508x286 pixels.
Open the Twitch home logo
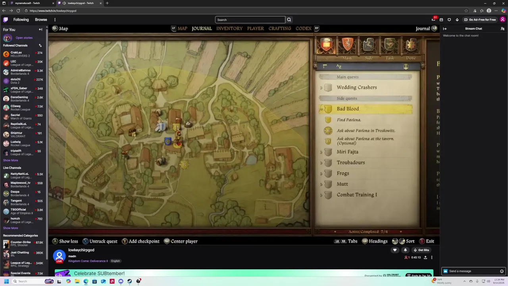click(6, 19)
